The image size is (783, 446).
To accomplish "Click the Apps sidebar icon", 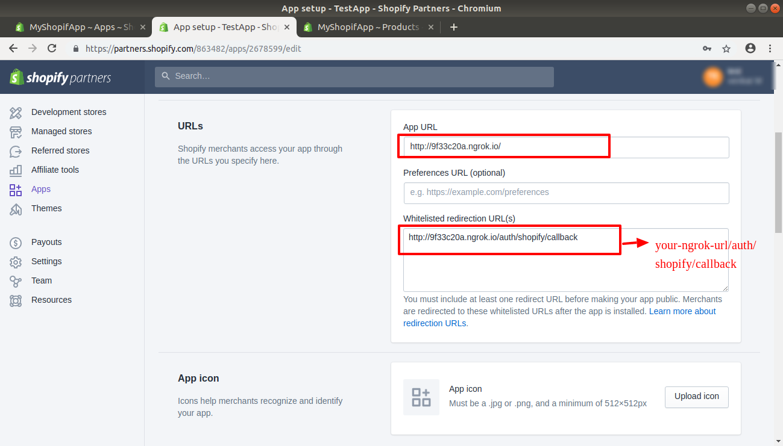I will coord(16,190).
